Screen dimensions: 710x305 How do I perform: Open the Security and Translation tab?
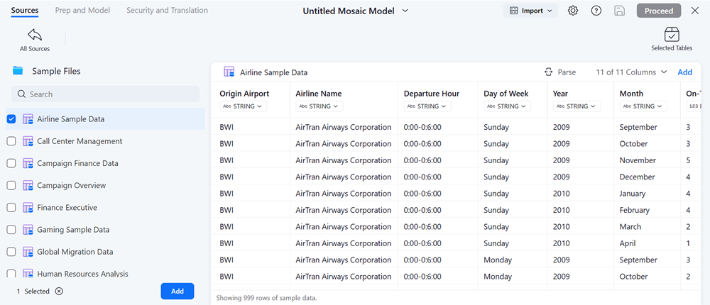pyautogui.click(x=167, y=11)
